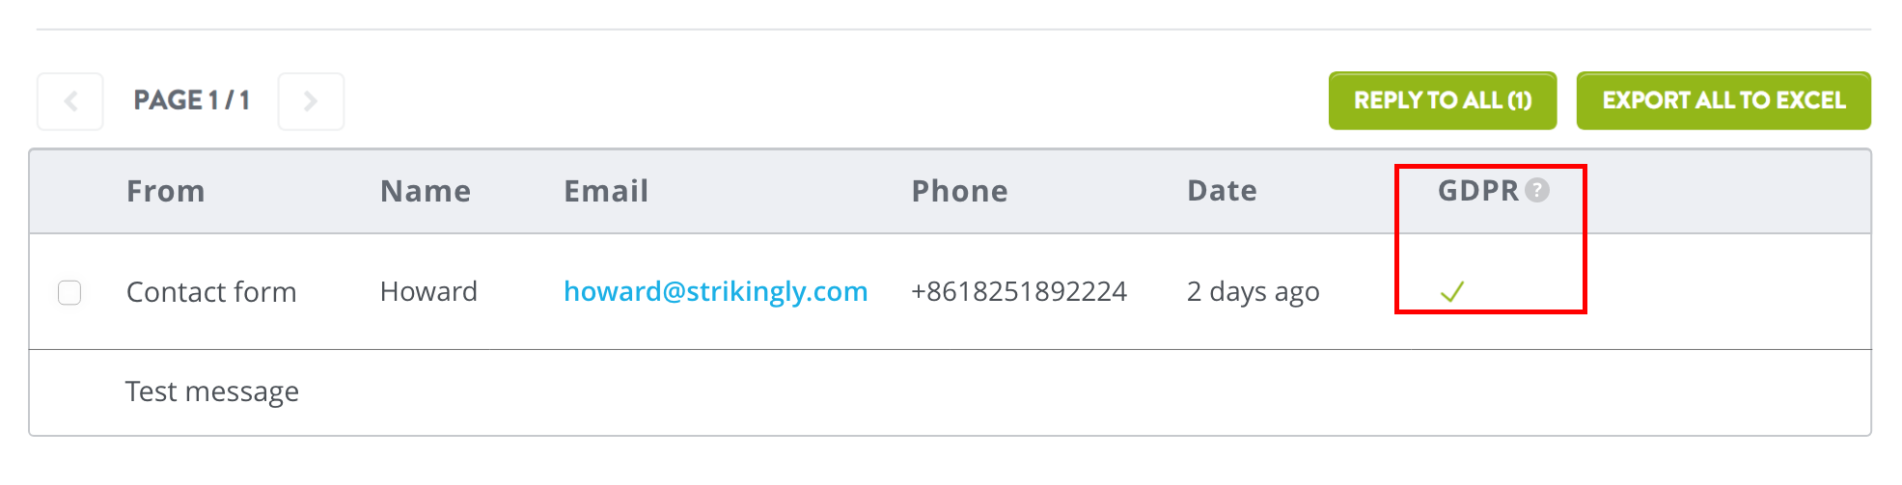This screenshot has height=485, width=1902.
Task: Click Export All To Excel button
Action: click(1723, 100)
